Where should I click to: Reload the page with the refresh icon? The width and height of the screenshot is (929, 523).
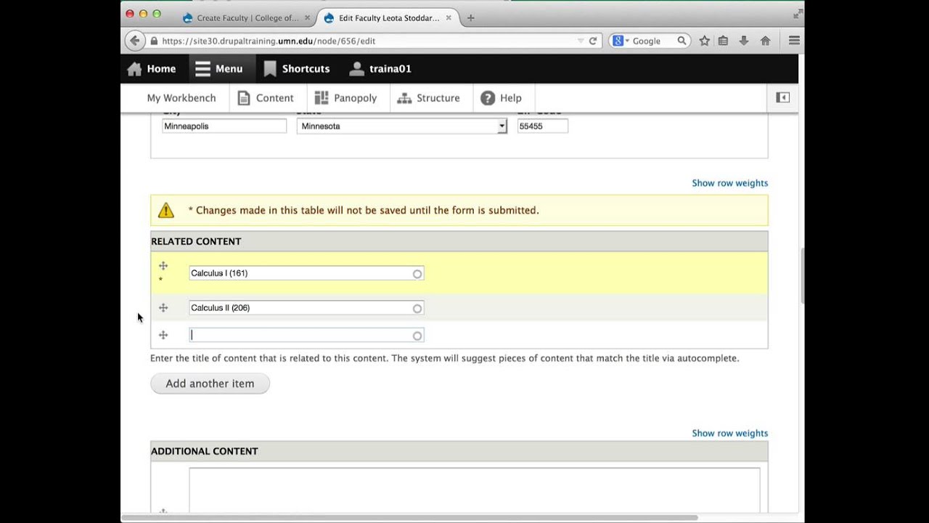[593, 41]
